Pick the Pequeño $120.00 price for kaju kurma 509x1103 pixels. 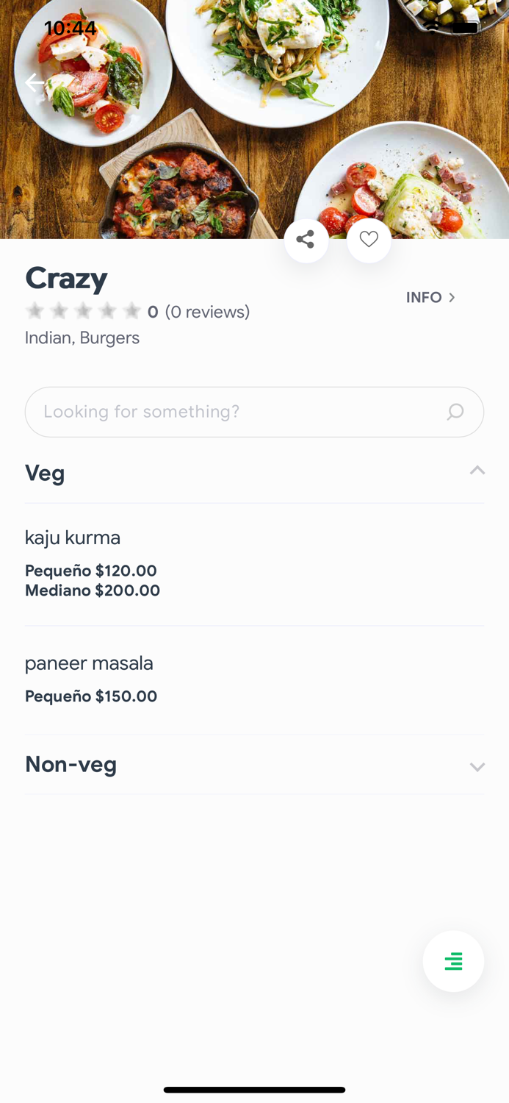pos(90,571)
